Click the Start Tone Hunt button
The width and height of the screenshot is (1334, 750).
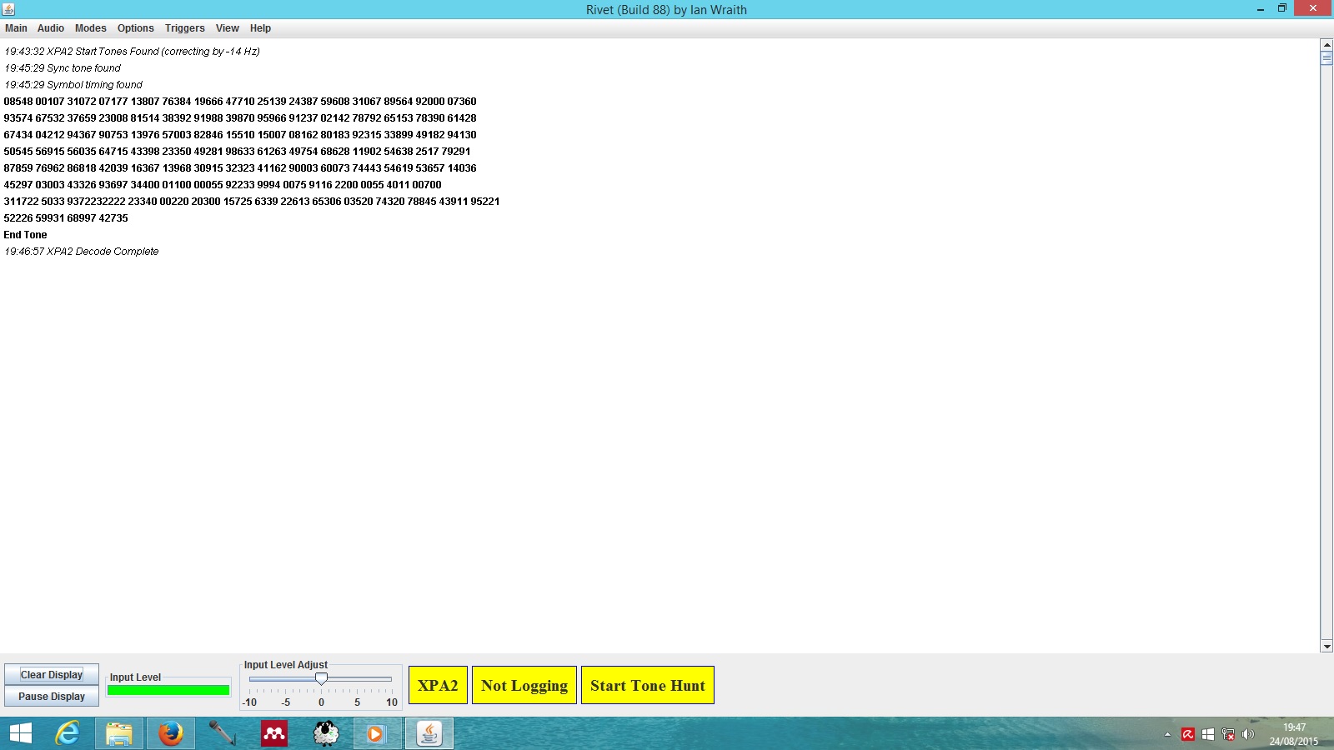(647, 685)
